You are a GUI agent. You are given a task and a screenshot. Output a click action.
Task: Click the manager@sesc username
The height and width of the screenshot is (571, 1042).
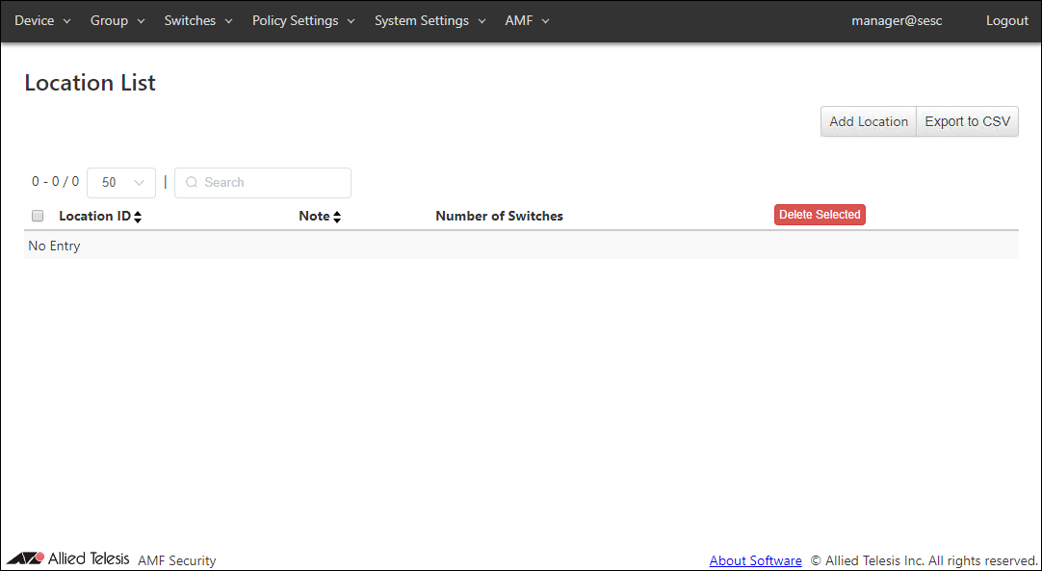[897, 21]
